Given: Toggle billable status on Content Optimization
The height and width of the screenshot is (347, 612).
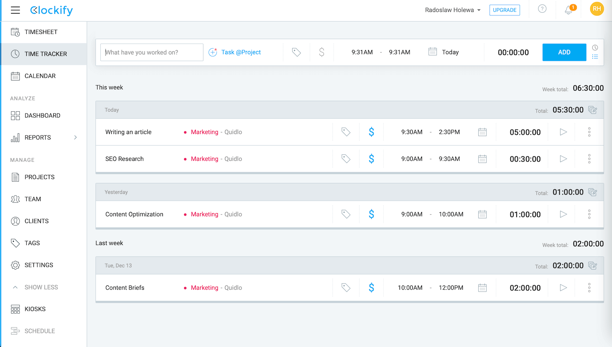Looking at the screenshot, I should pyautogui.click(x=371, y=214).
